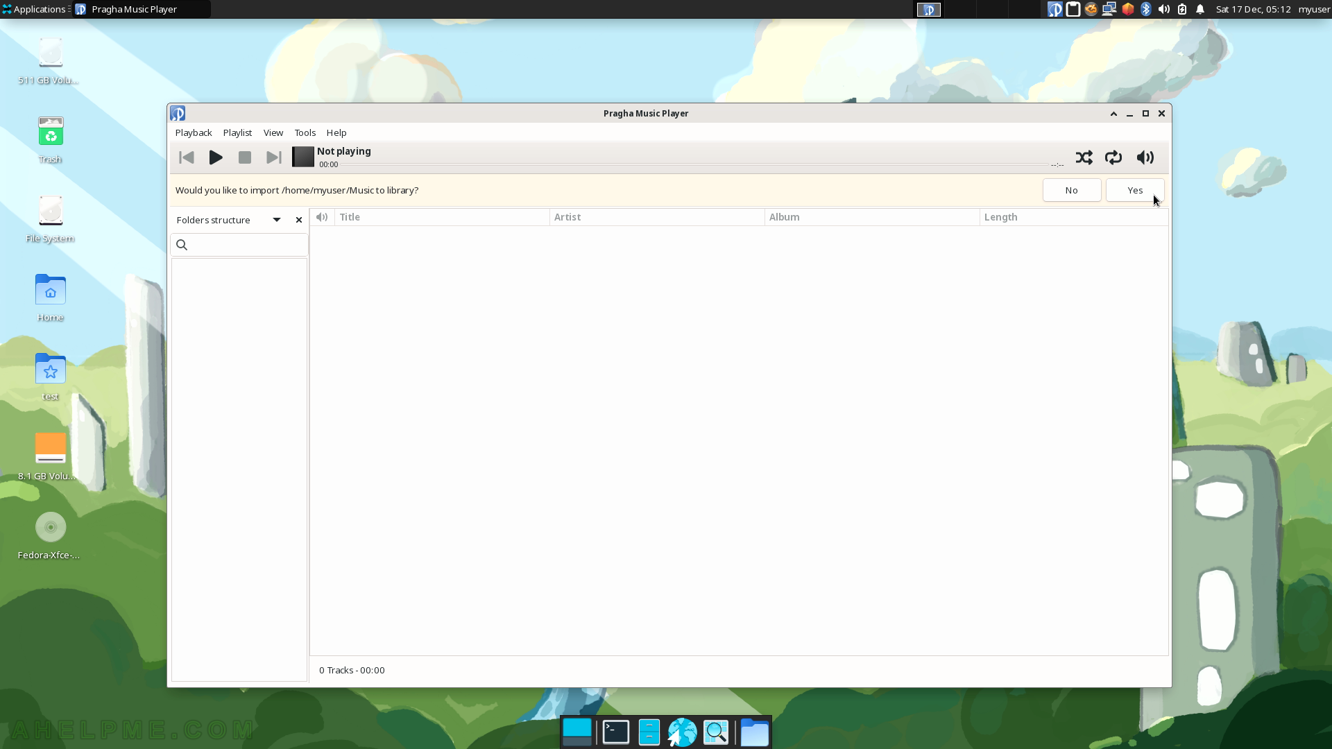Click the previous track button

(187, 157)
